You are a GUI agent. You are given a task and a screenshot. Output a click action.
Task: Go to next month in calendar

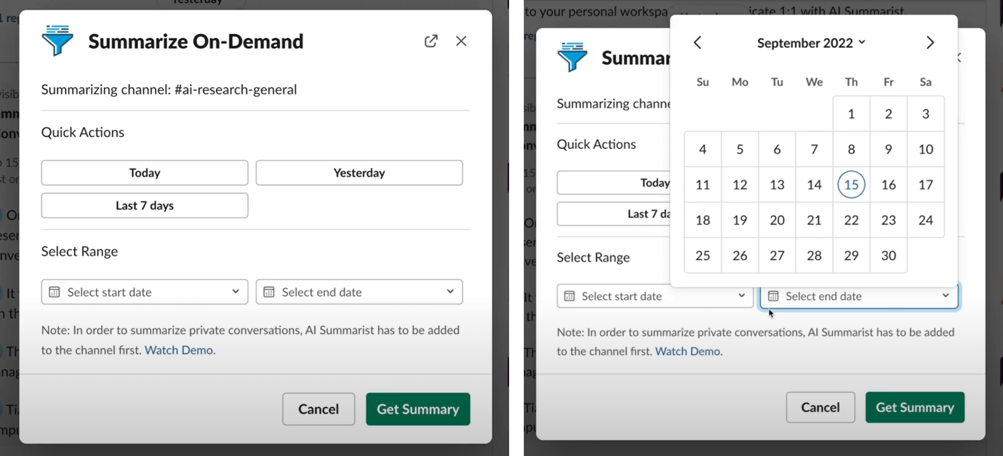(x=930, y=43)
